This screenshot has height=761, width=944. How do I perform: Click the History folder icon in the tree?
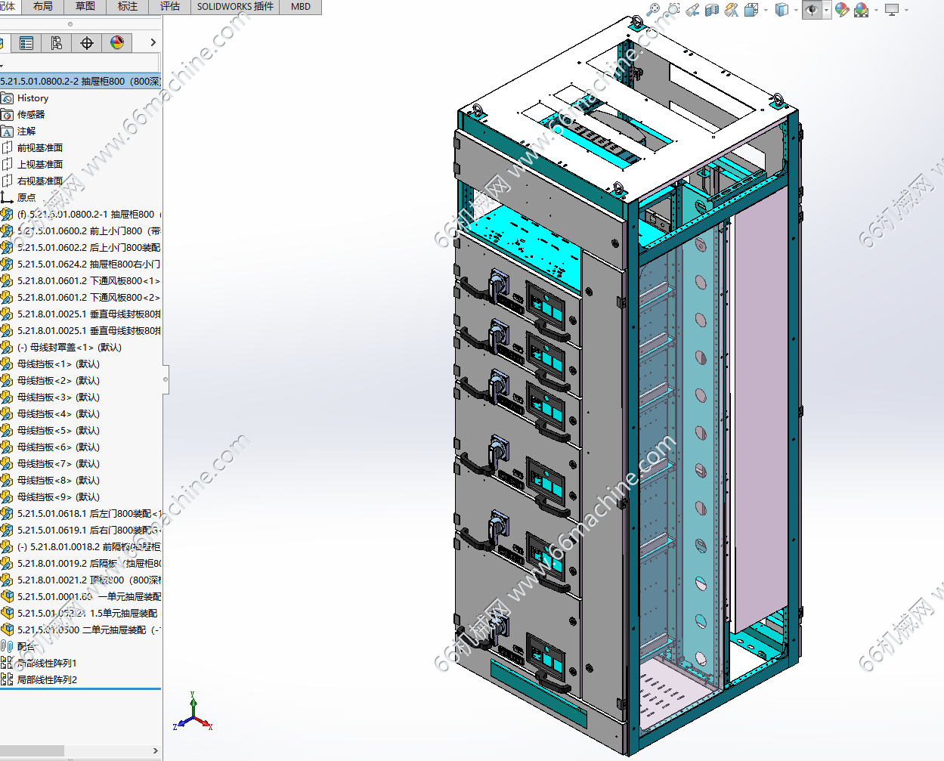tap(8, 98)
